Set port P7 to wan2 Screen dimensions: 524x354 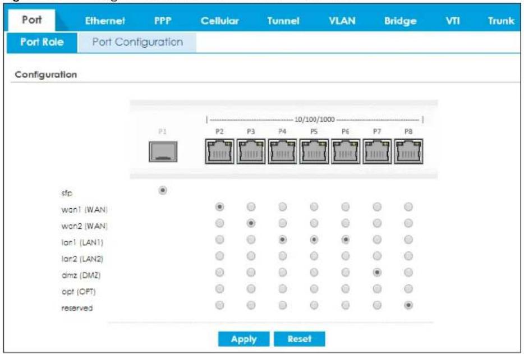click(377, 223)
